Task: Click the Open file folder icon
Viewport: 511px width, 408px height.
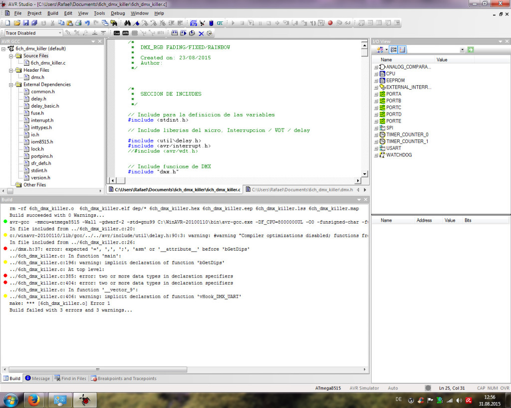Action: 17,23
